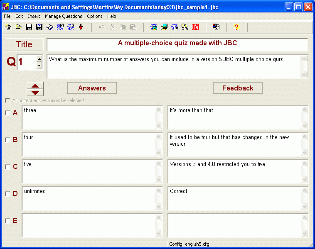The height and width of the screenshot is (249, 315).
Task: Click the red down arrow toolbar icon
Action: pos(81,27)
